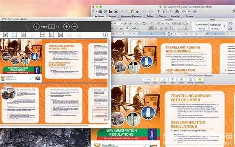The image size is (235, 147).
Task: Switch to the Home ribbon tab in Word
Action: (x=99, y=16)
